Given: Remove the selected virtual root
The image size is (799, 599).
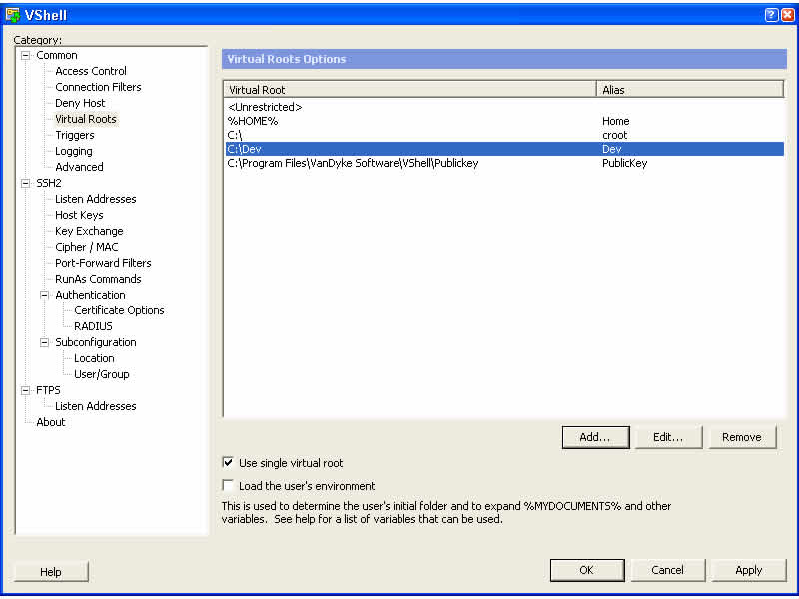Looking at the screenshot, I should pyautogui.click(x=741, y=437).
